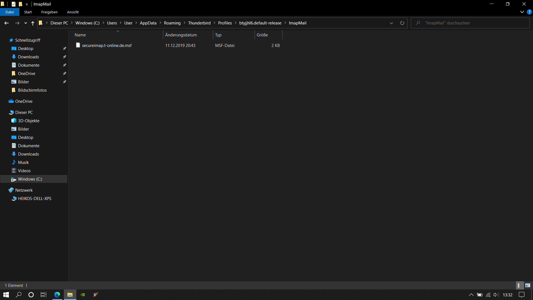The height and width of the screenshot is (300, 533).
Task: Open Task View on the taskbar
Action: pos(44,295)
